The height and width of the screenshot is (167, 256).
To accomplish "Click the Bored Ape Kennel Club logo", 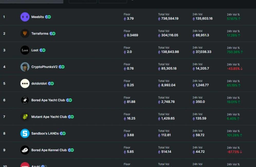I will pyautogui.click(x=25, y=150).
